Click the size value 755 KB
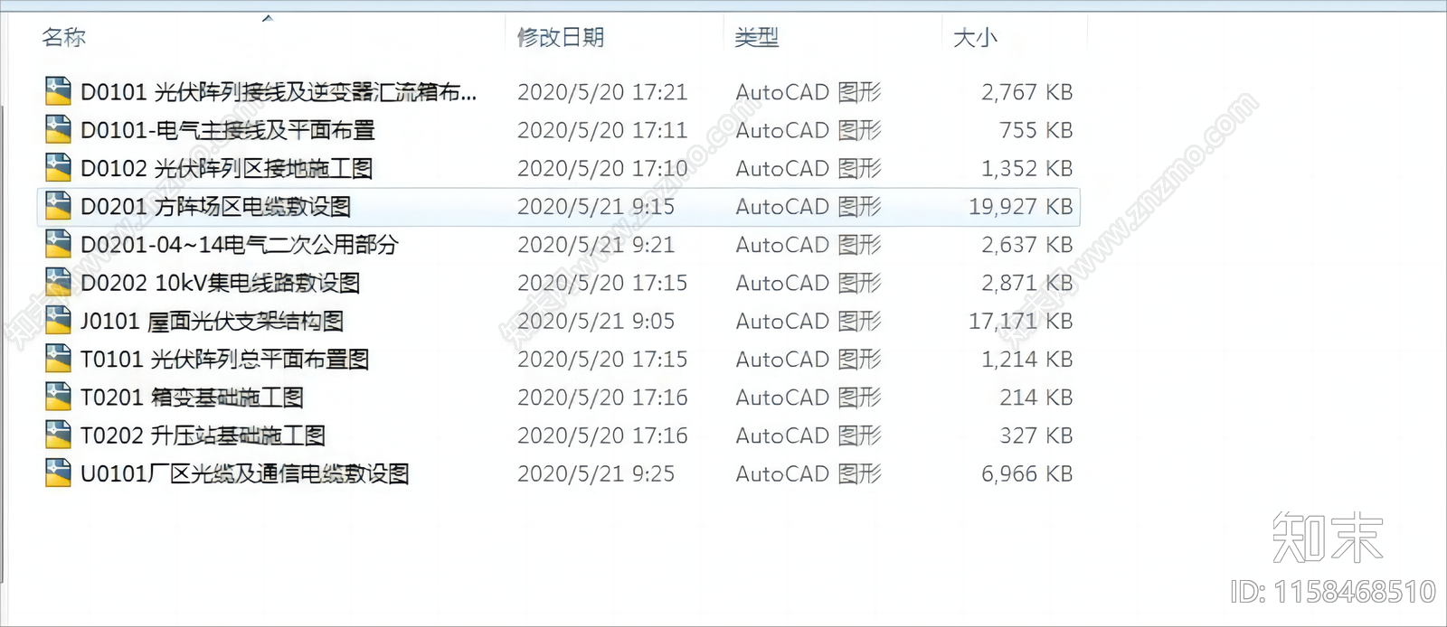Screen dimensions: 1447x627 coord(1036,130)
